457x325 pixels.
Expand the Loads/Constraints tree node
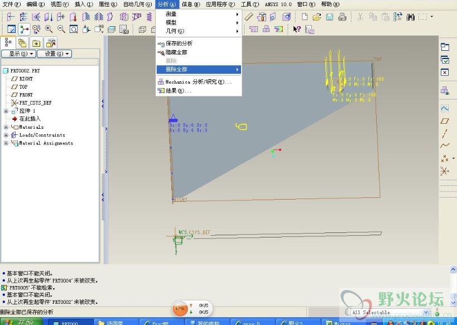[6, 135]
